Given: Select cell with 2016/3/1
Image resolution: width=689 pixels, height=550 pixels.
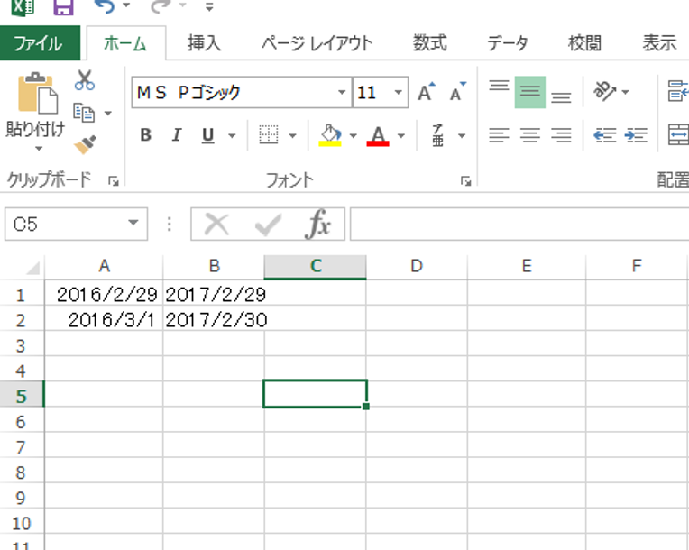Looking at the screenshot, I should point(104,320).
